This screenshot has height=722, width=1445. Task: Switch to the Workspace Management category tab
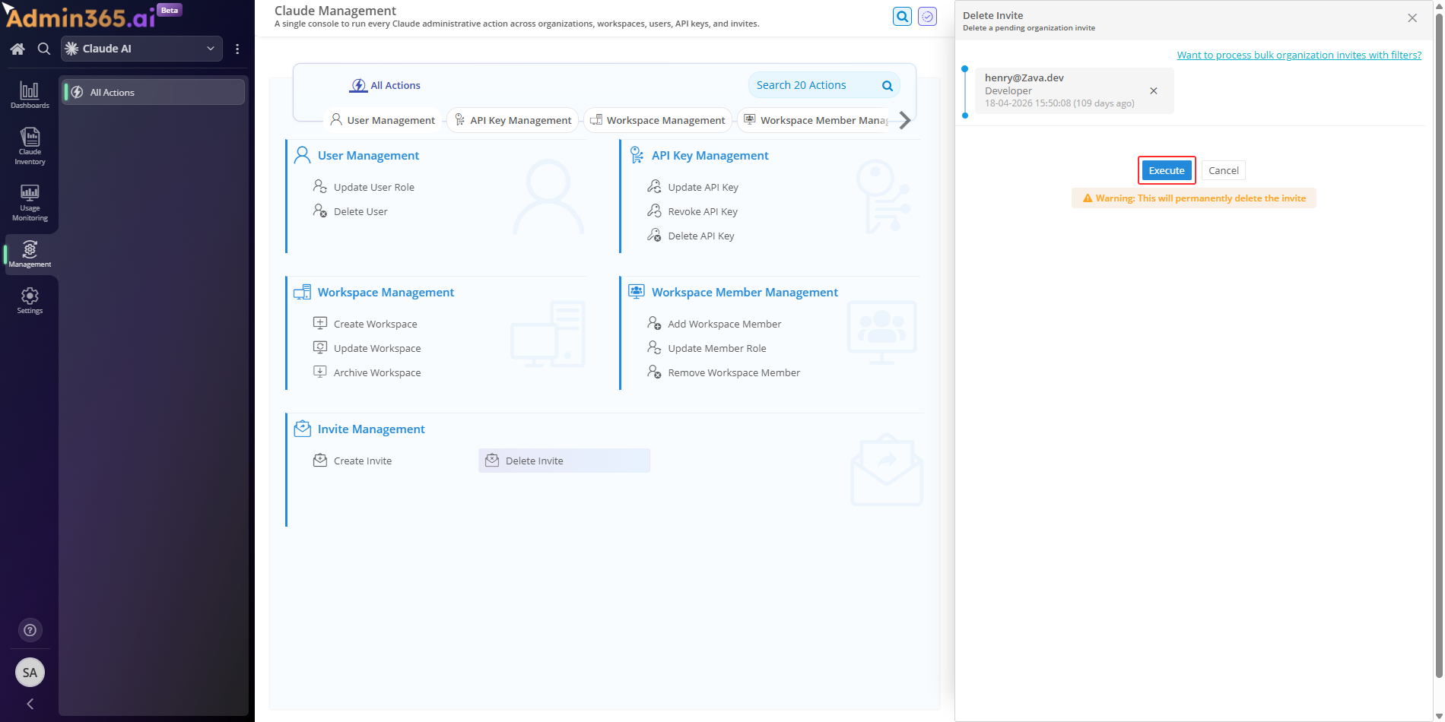[658, 120]
